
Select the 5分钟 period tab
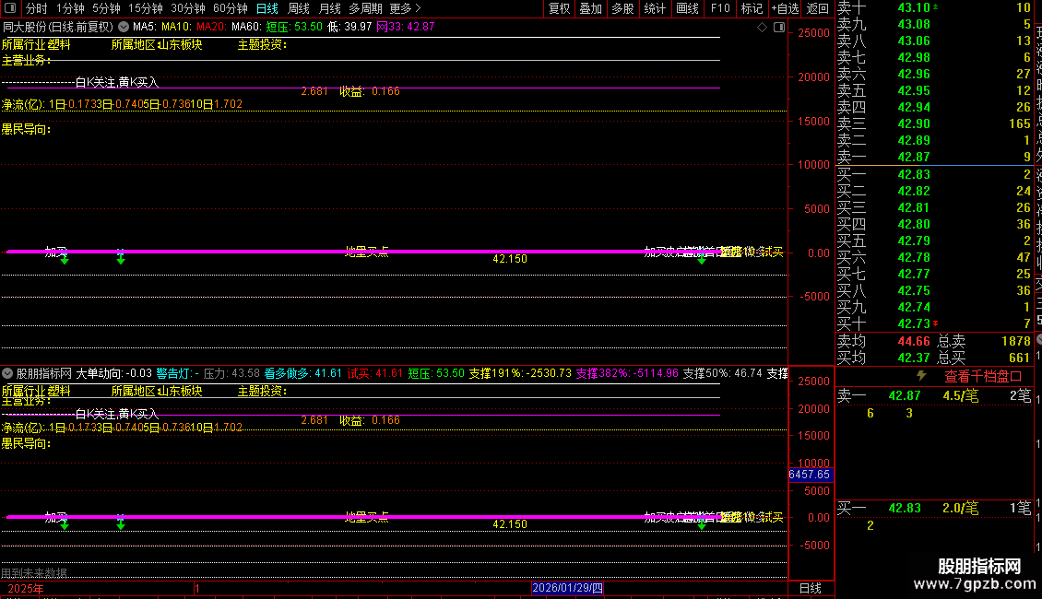point(106,8)
